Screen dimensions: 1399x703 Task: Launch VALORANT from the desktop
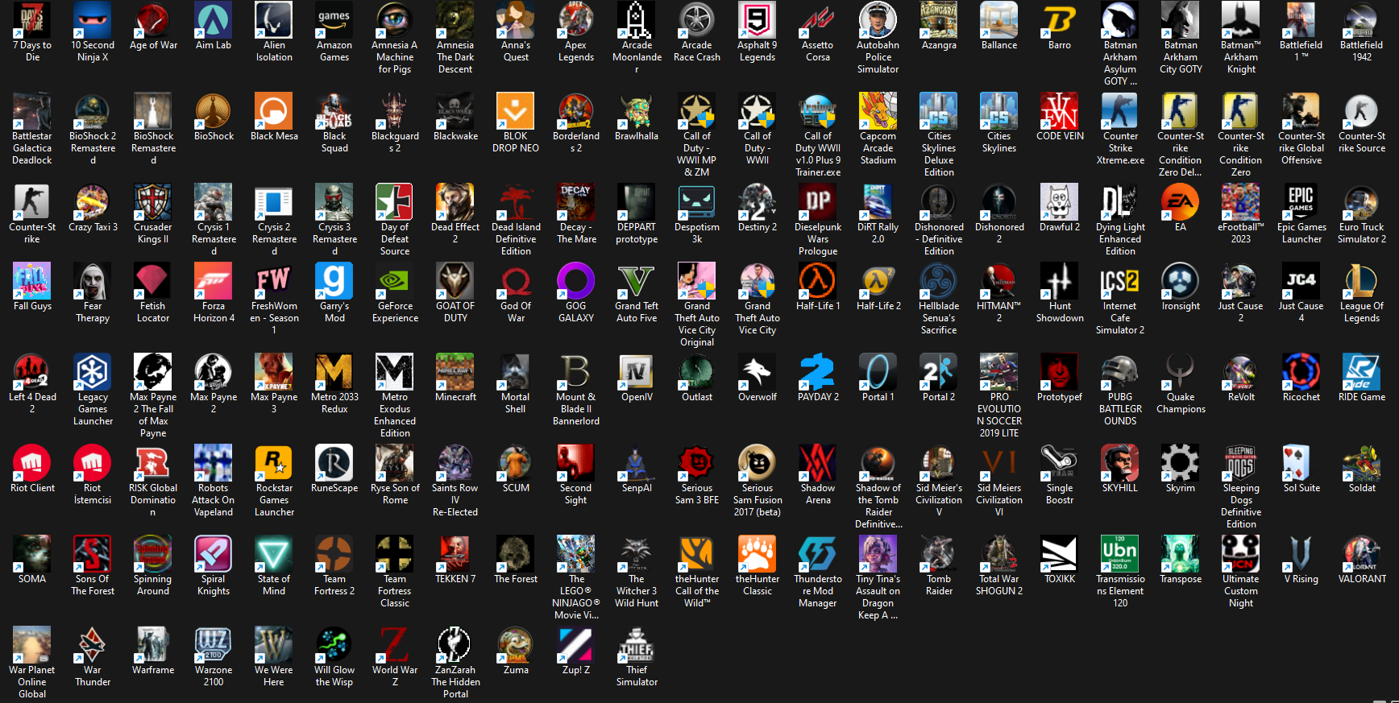(1362, 554)
